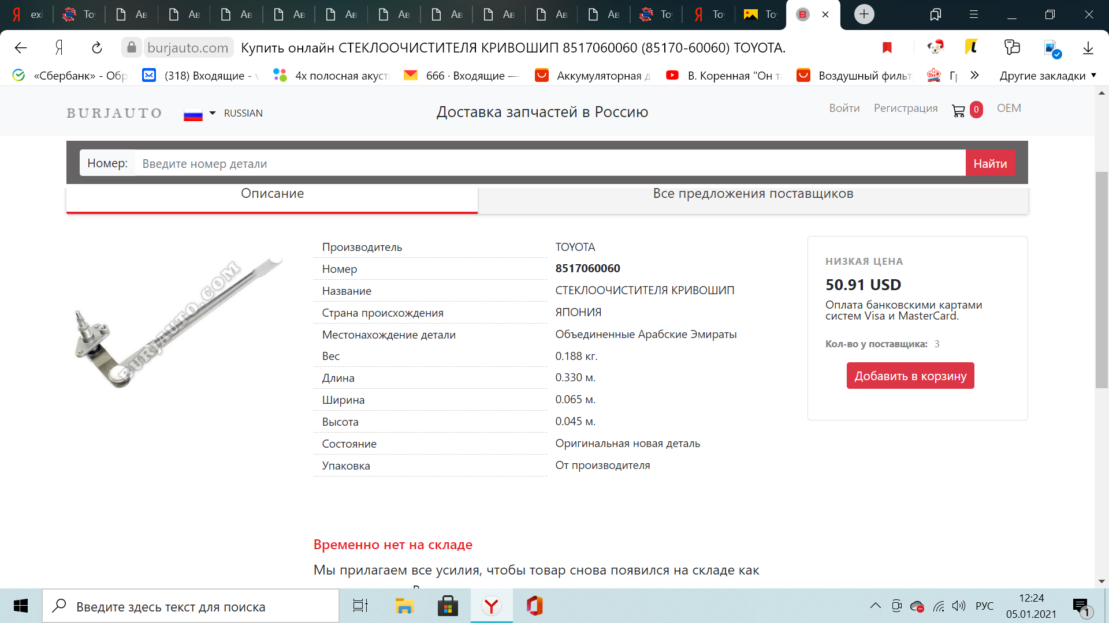Focus the part number search field
The image size is (1109, 623).
(x=550, y=163)
